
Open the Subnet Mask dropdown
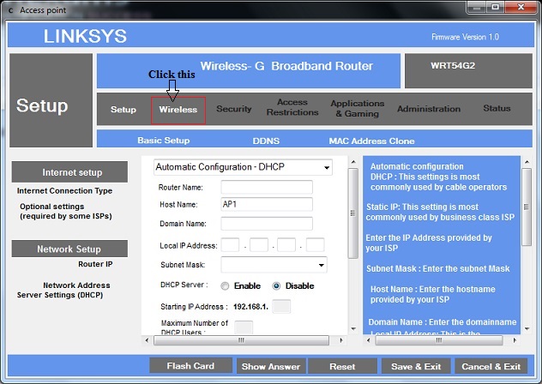click(x=274, y=265)
